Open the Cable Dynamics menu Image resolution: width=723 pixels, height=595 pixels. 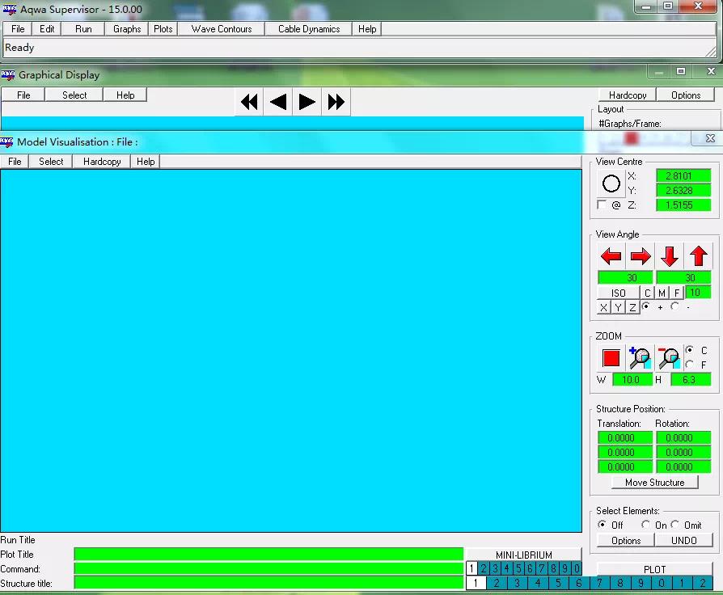point(309,29)
